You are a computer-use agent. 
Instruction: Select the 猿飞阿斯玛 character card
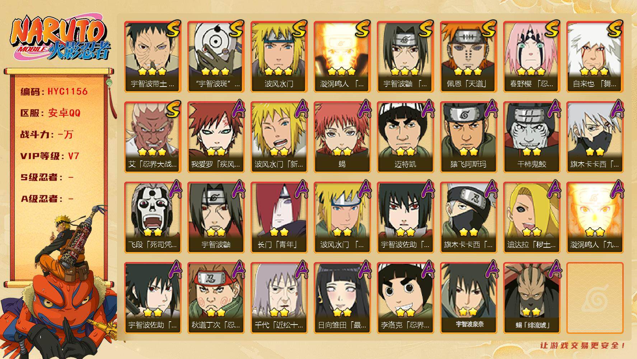click(x=468, y=137)
